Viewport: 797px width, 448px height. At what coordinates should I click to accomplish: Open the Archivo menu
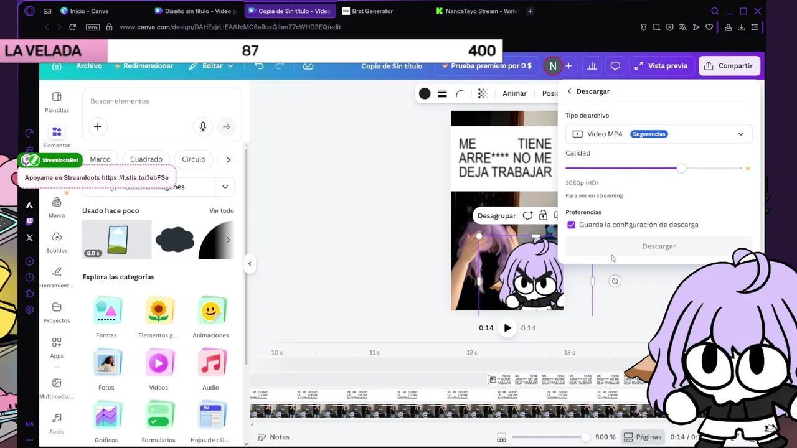(89, 66)
